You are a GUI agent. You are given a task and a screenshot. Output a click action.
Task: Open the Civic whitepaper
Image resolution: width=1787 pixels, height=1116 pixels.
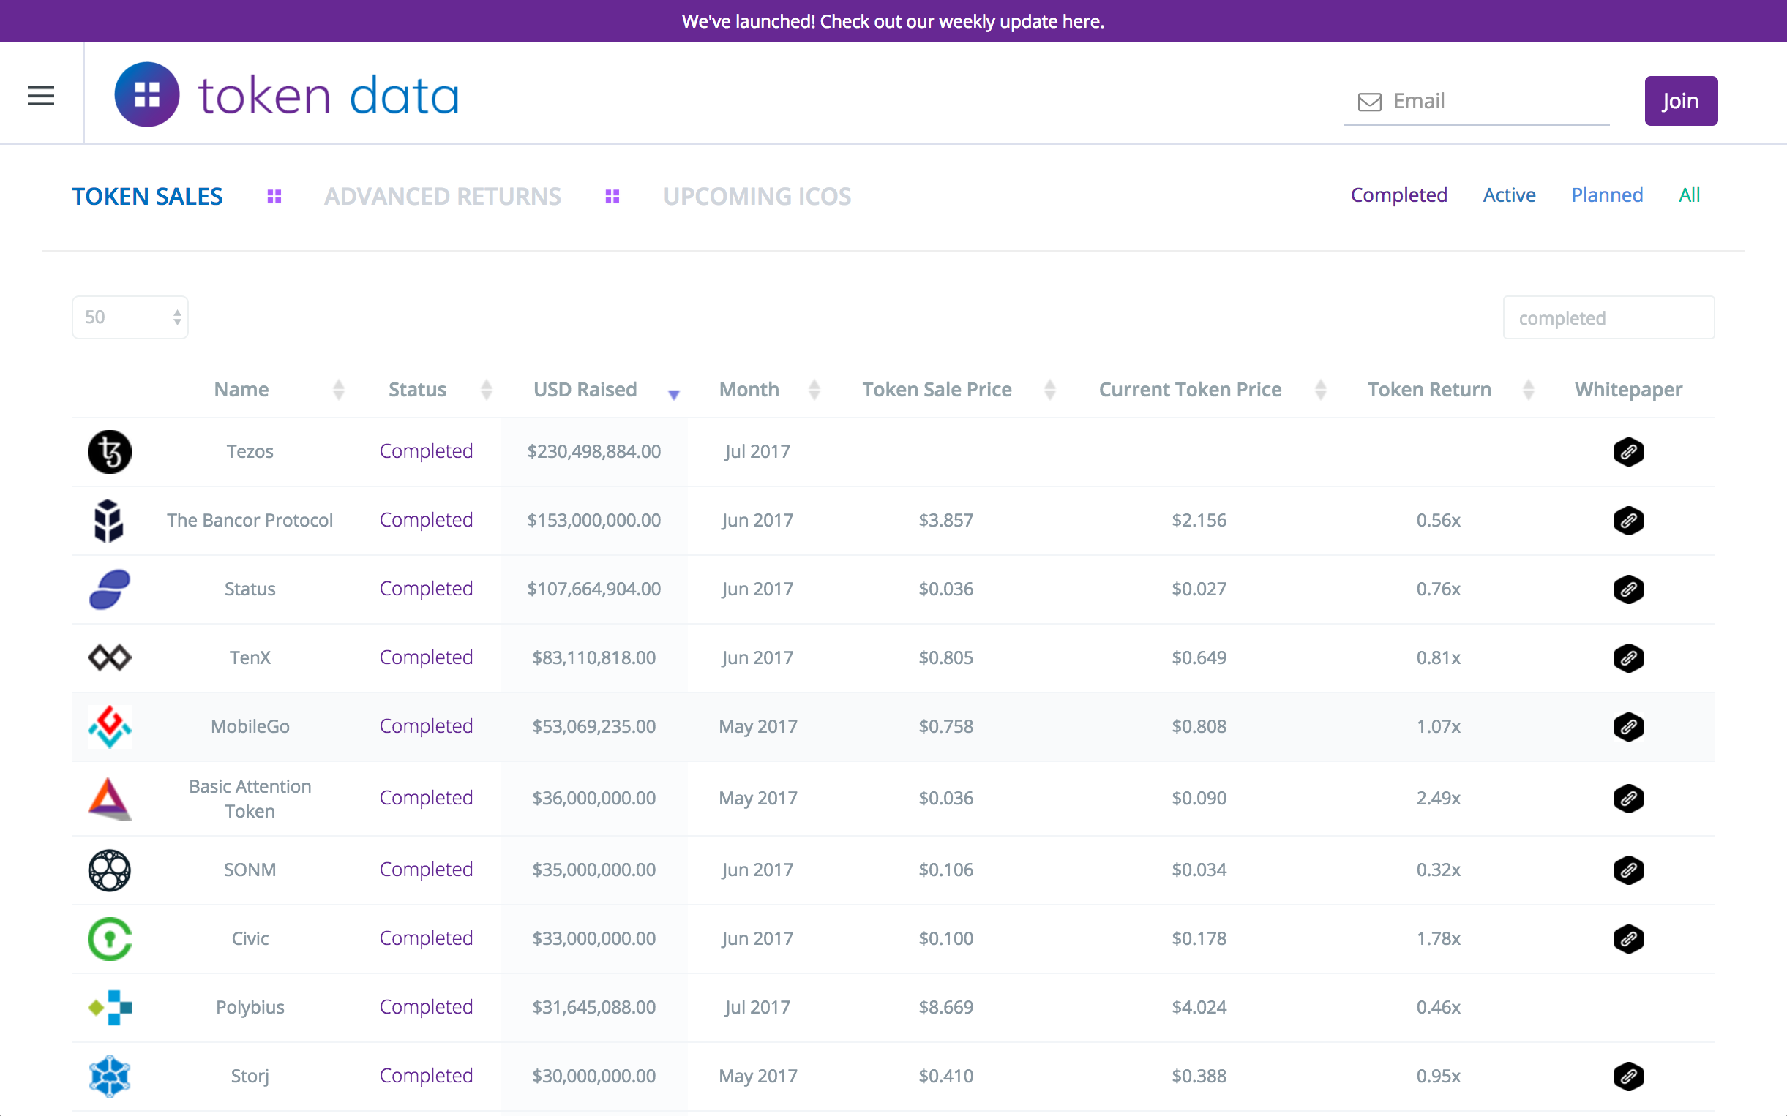point(1630,938)
